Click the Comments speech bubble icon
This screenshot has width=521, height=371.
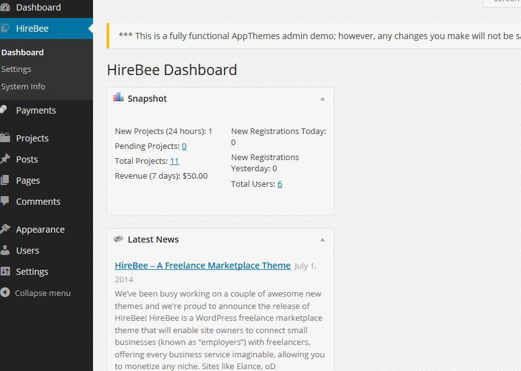(x=5, y=201)
